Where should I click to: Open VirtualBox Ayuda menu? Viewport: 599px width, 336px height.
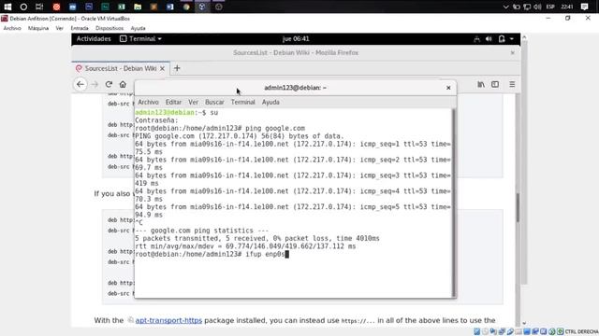138,28
